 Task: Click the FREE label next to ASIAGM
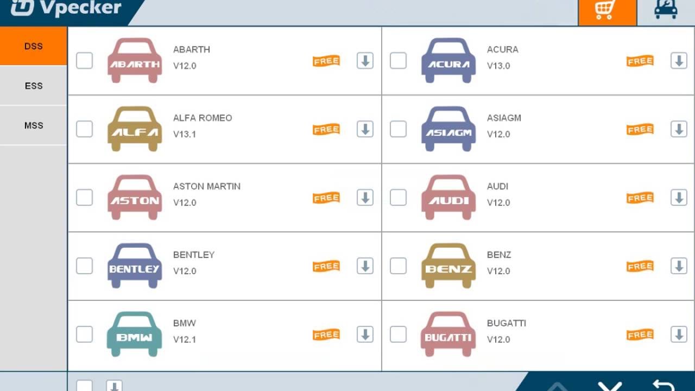[640, 129]
